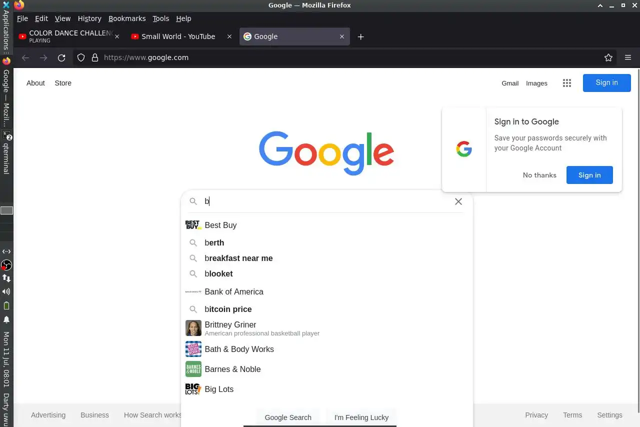
Task: Click the Google Search button
Action: click(288, 417)
